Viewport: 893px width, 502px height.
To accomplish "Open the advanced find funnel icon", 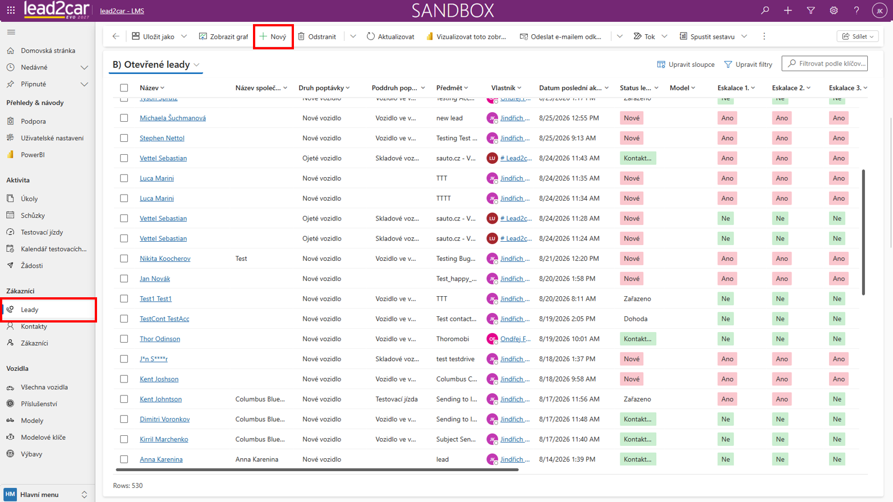I will tap(811, 10).
